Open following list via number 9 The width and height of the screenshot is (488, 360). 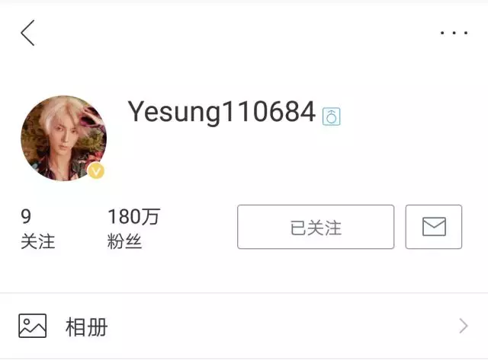coord(26,216)
